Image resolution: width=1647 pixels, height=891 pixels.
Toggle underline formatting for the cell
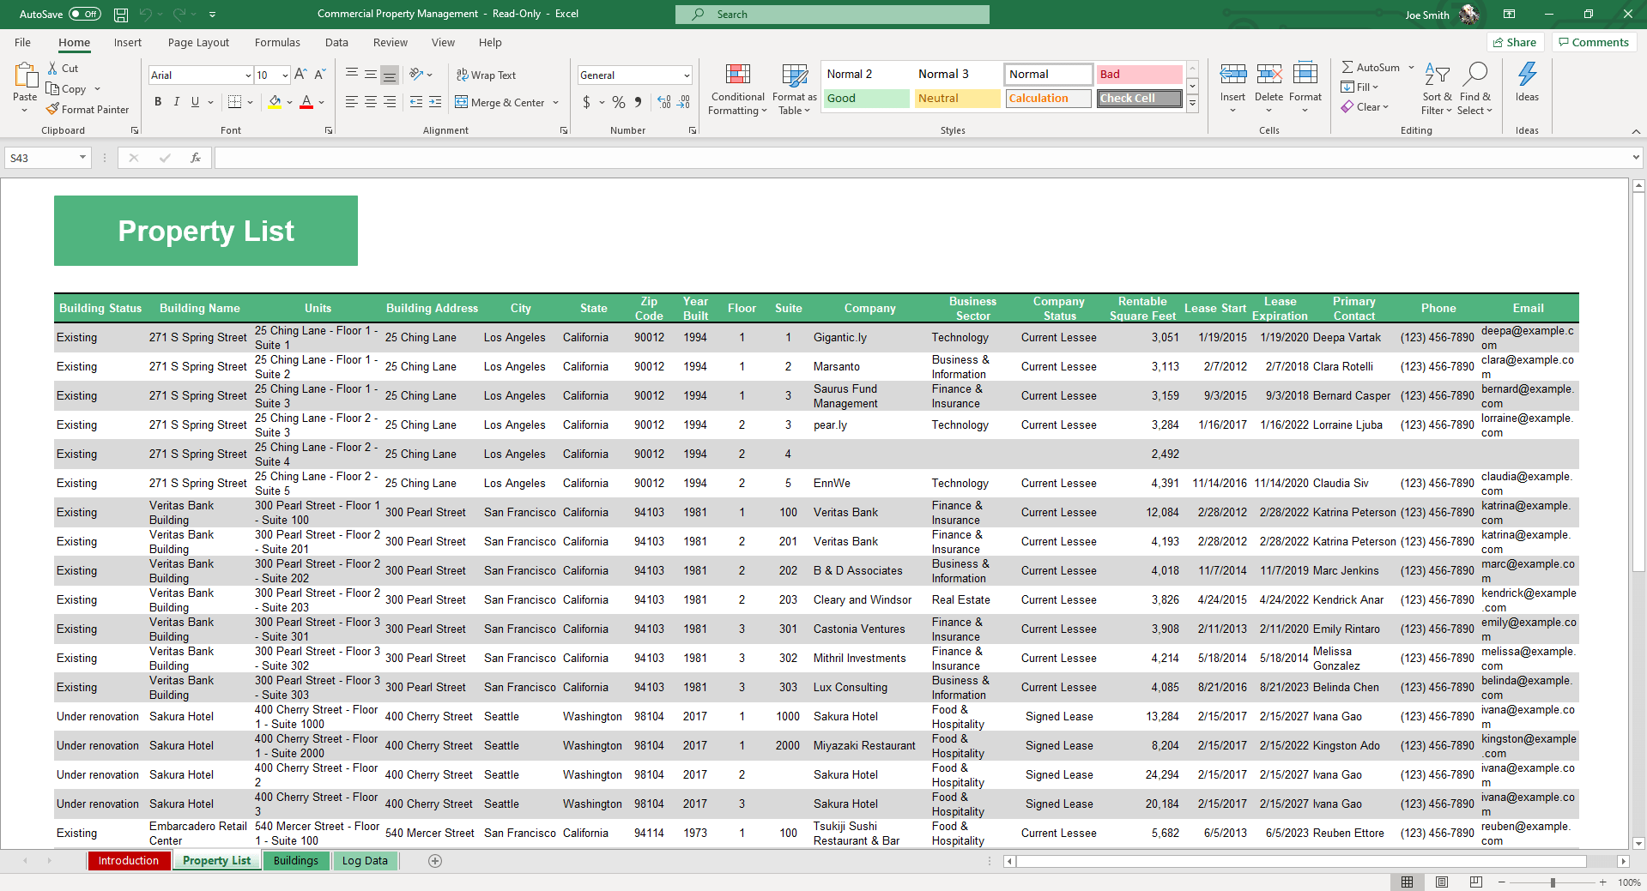pyautogui.click(x=195, y=101)
